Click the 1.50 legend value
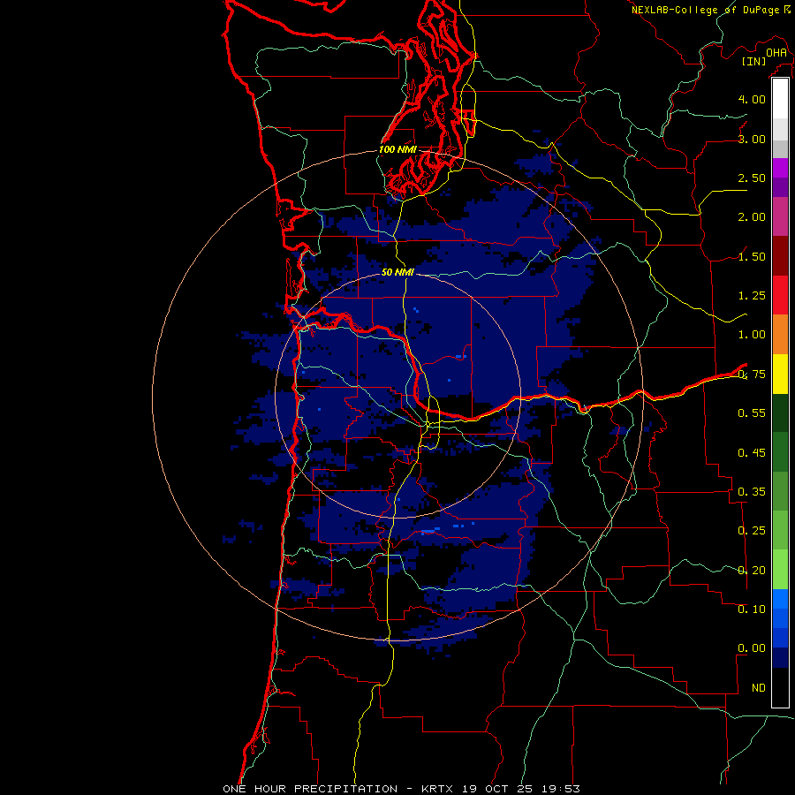The image size is (795, 795). [x=752, y=256]
